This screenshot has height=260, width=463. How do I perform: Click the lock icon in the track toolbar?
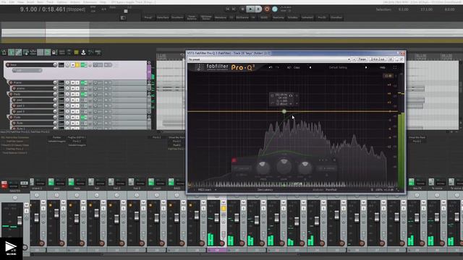pos(55,53)
